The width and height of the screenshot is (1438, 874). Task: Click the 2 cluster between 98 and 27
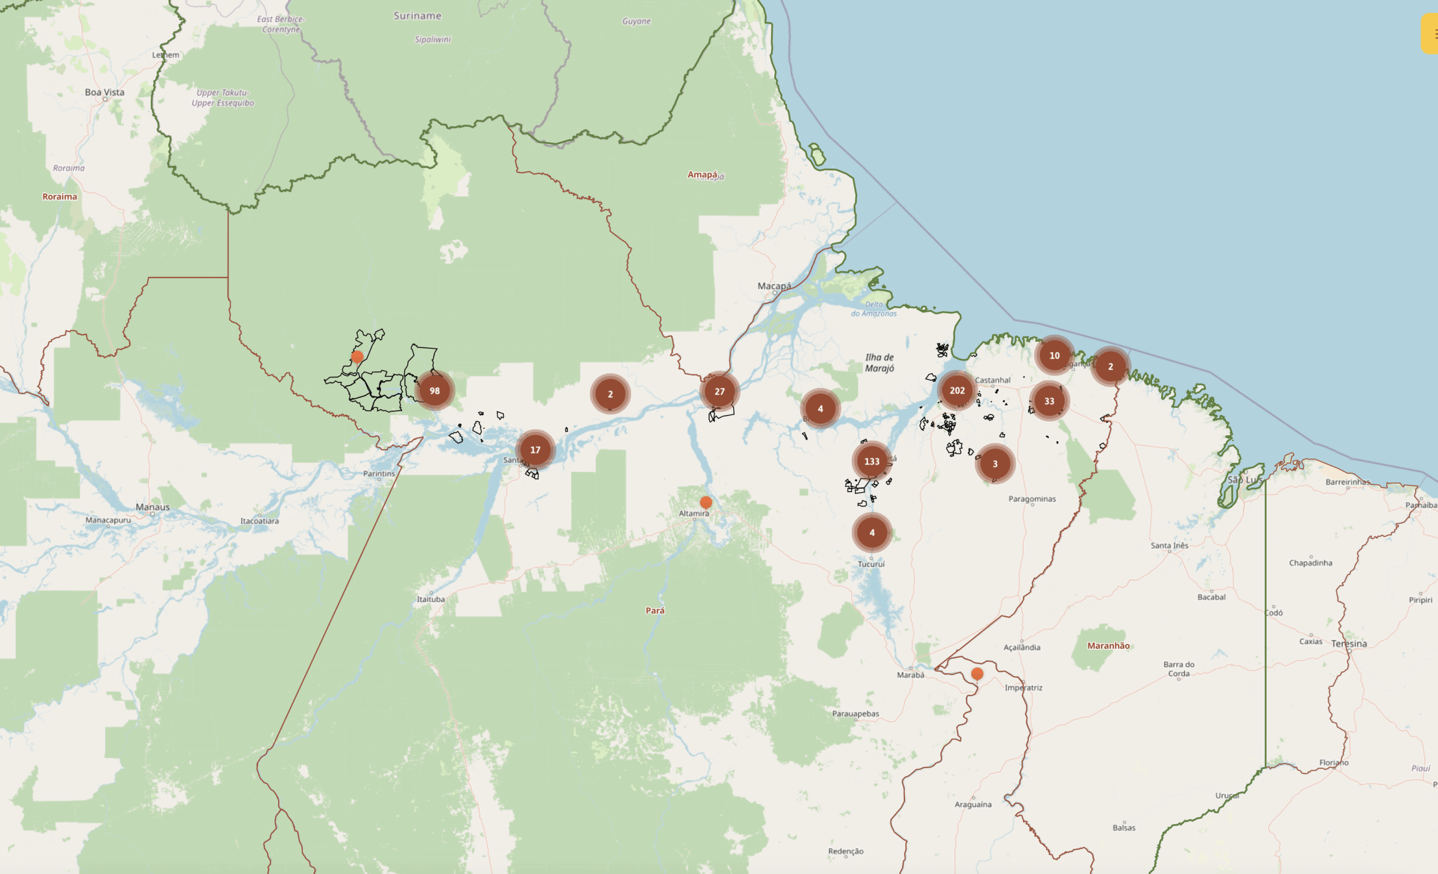click(x=610, y=394)
